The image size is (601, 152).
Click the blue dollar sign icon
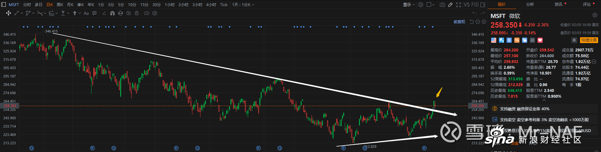[509, 40]
